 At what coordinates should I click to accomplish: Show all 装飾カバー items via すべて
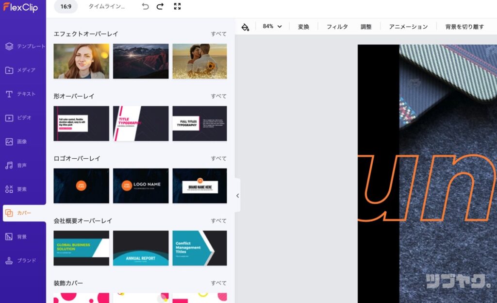[219, 283]
